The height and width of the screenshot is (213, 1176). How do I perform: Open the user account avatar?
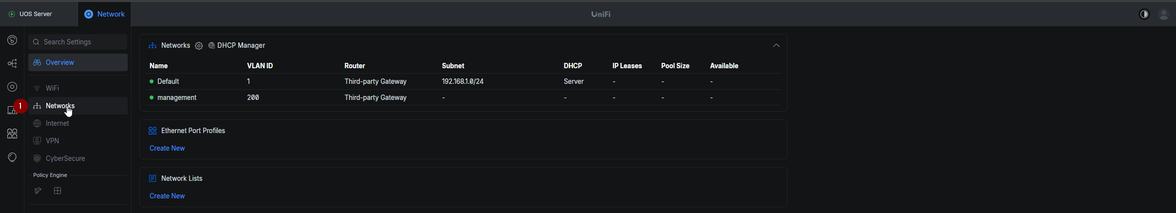click(1164, 15)
